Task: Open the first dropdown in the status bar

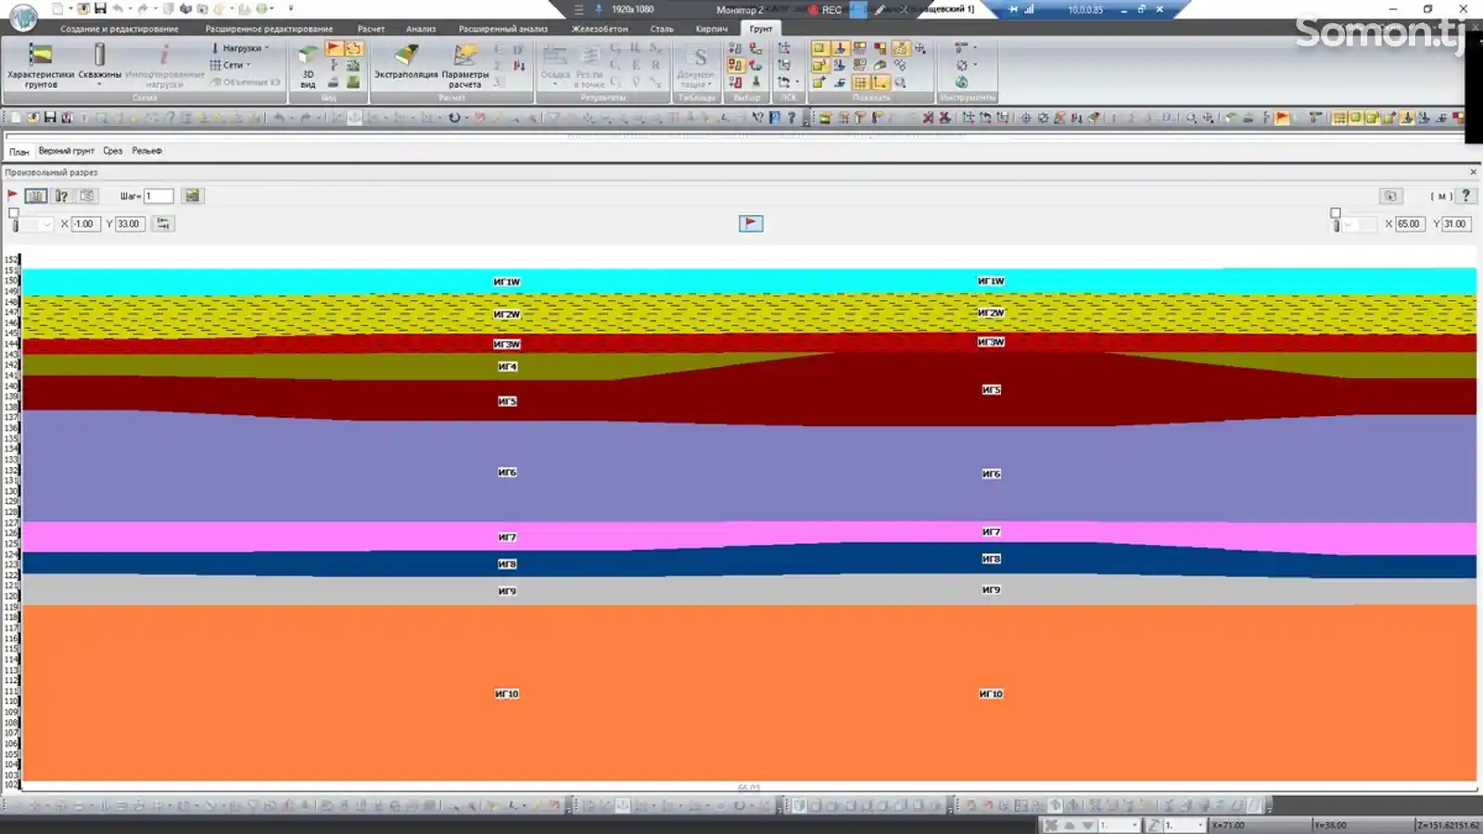Action: [1119, 825]
